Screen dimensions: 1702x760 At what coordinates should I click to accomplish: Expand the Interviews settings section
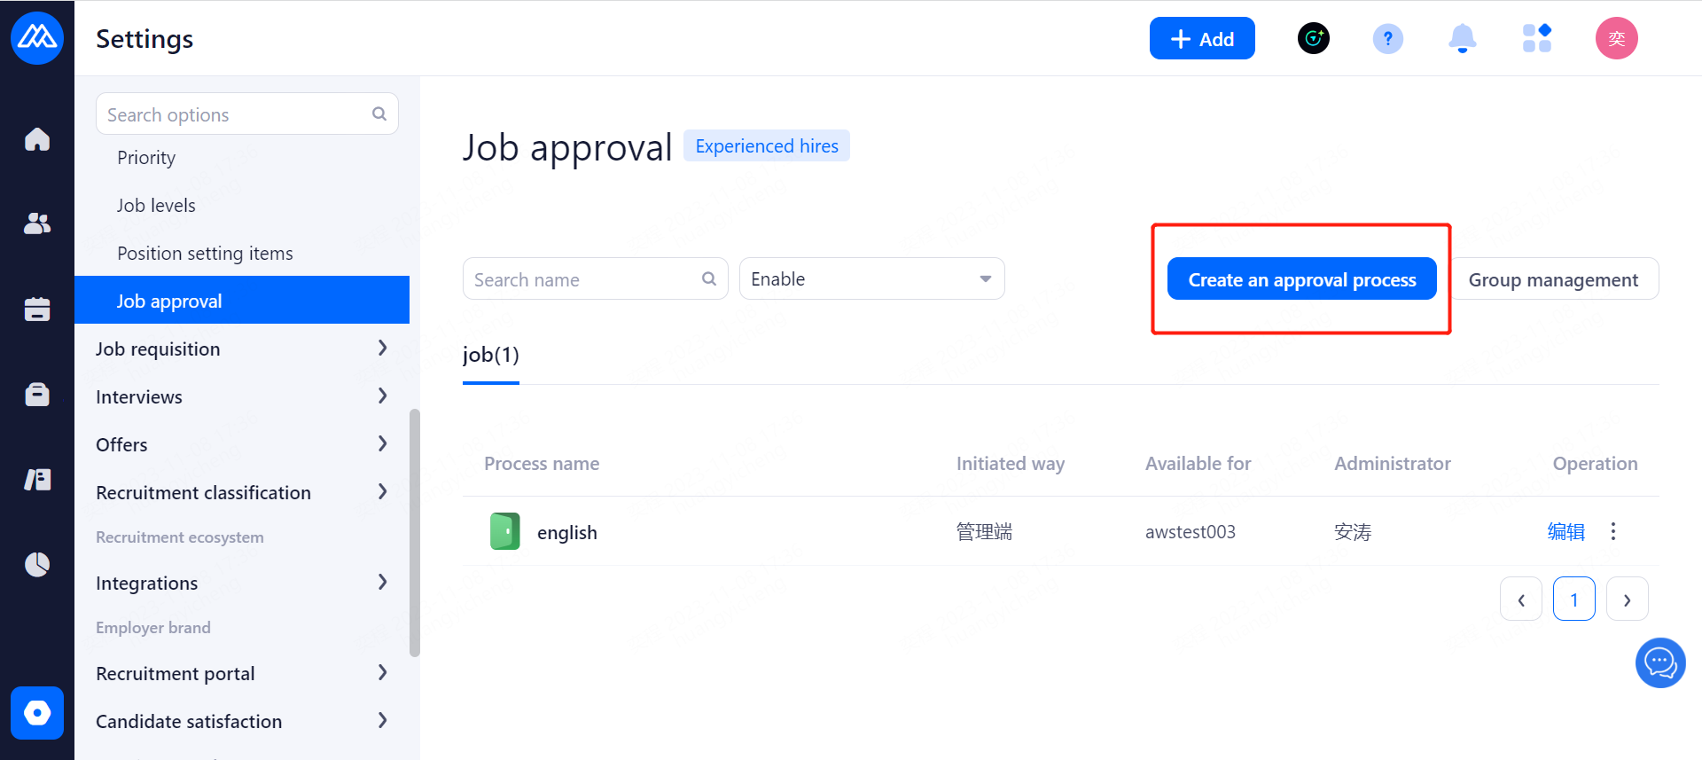pos(241,396)
